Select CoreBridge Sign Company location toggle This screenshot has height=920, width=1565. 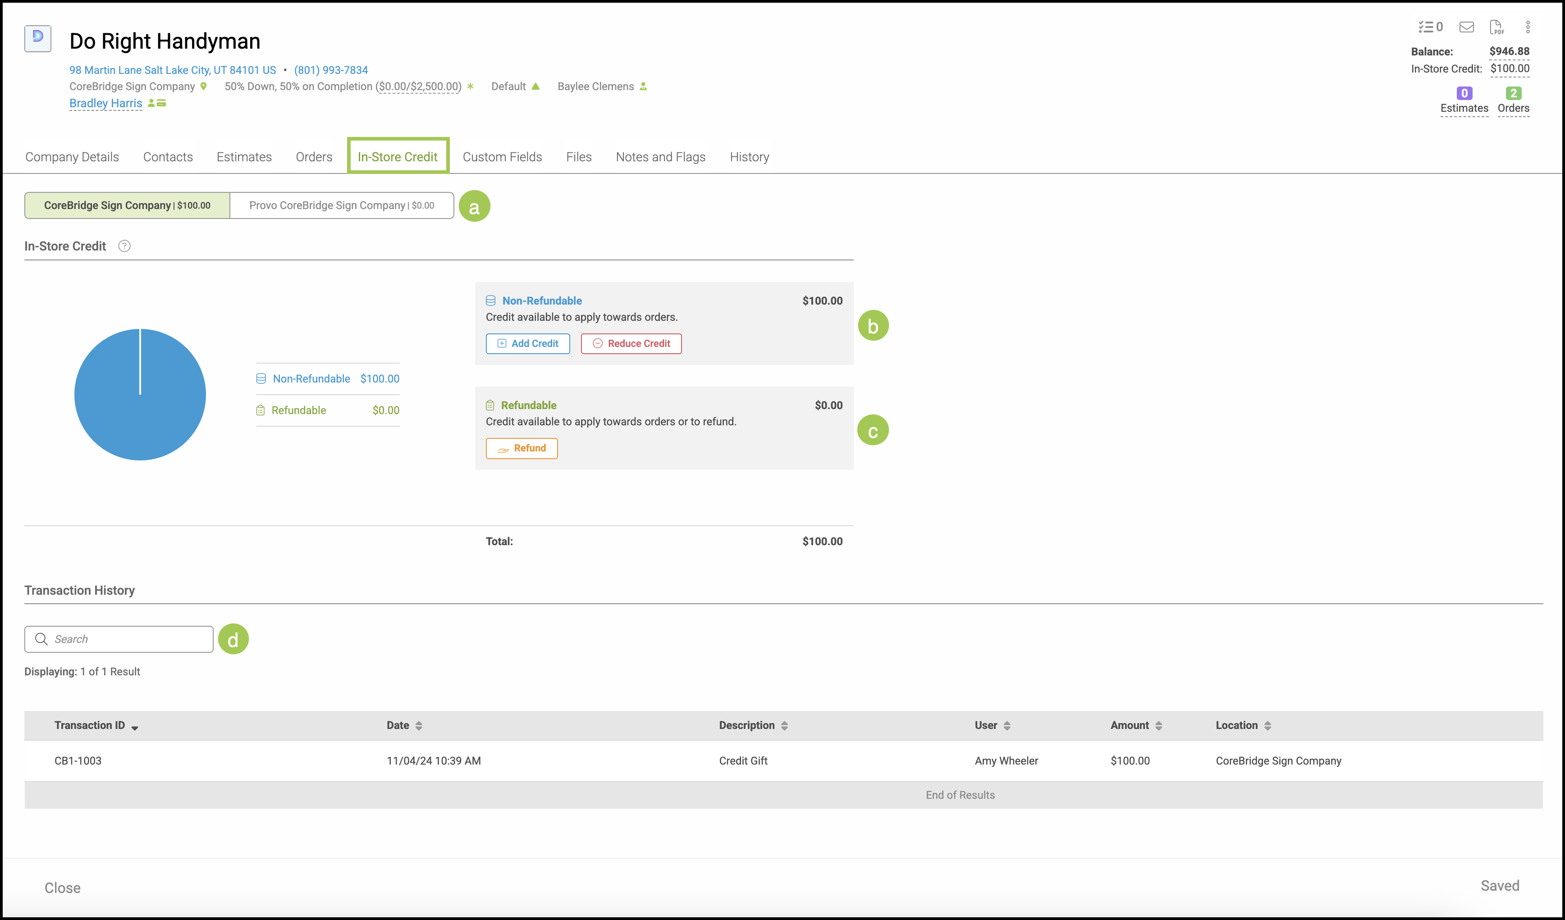(x=127, y=205)
